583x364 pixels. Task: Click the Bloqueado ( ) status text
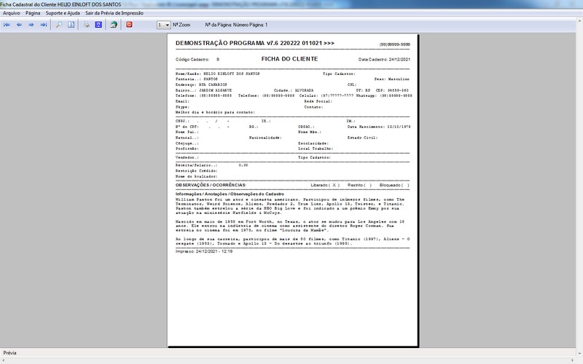394,185
